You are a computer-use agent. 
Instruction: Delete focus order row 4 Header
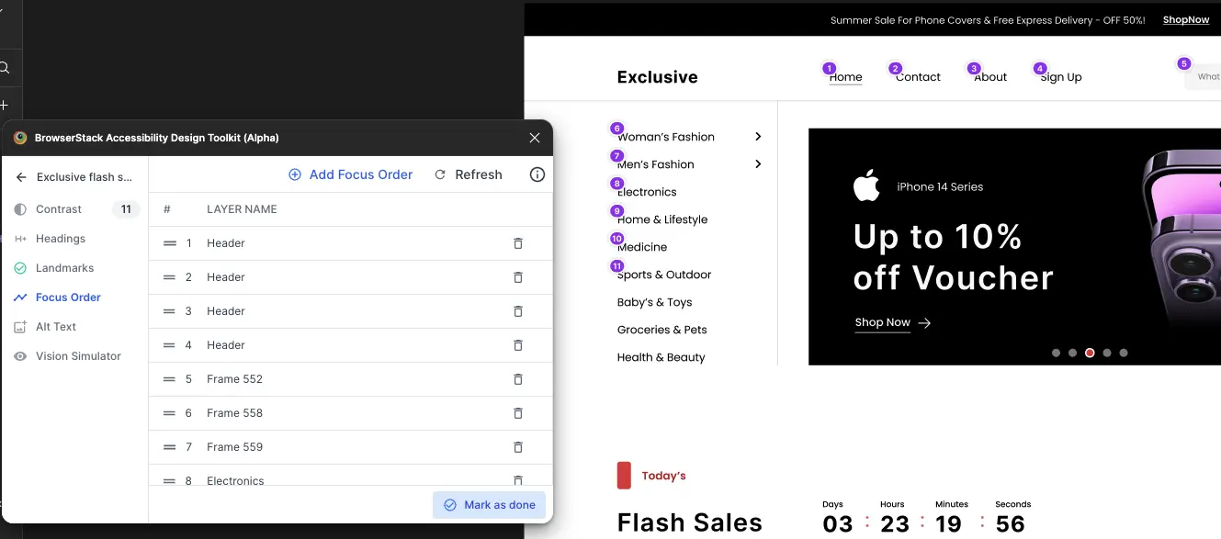[x=518, y=345]
